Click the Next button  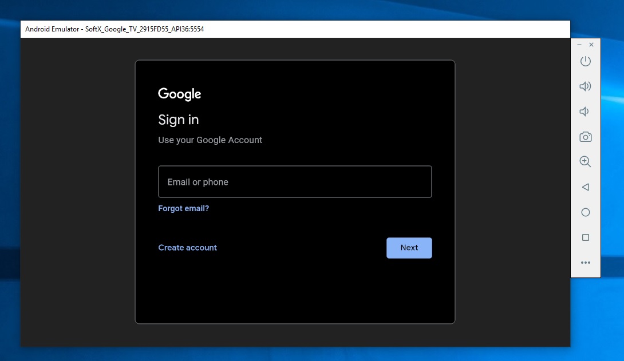click(409, 248)
